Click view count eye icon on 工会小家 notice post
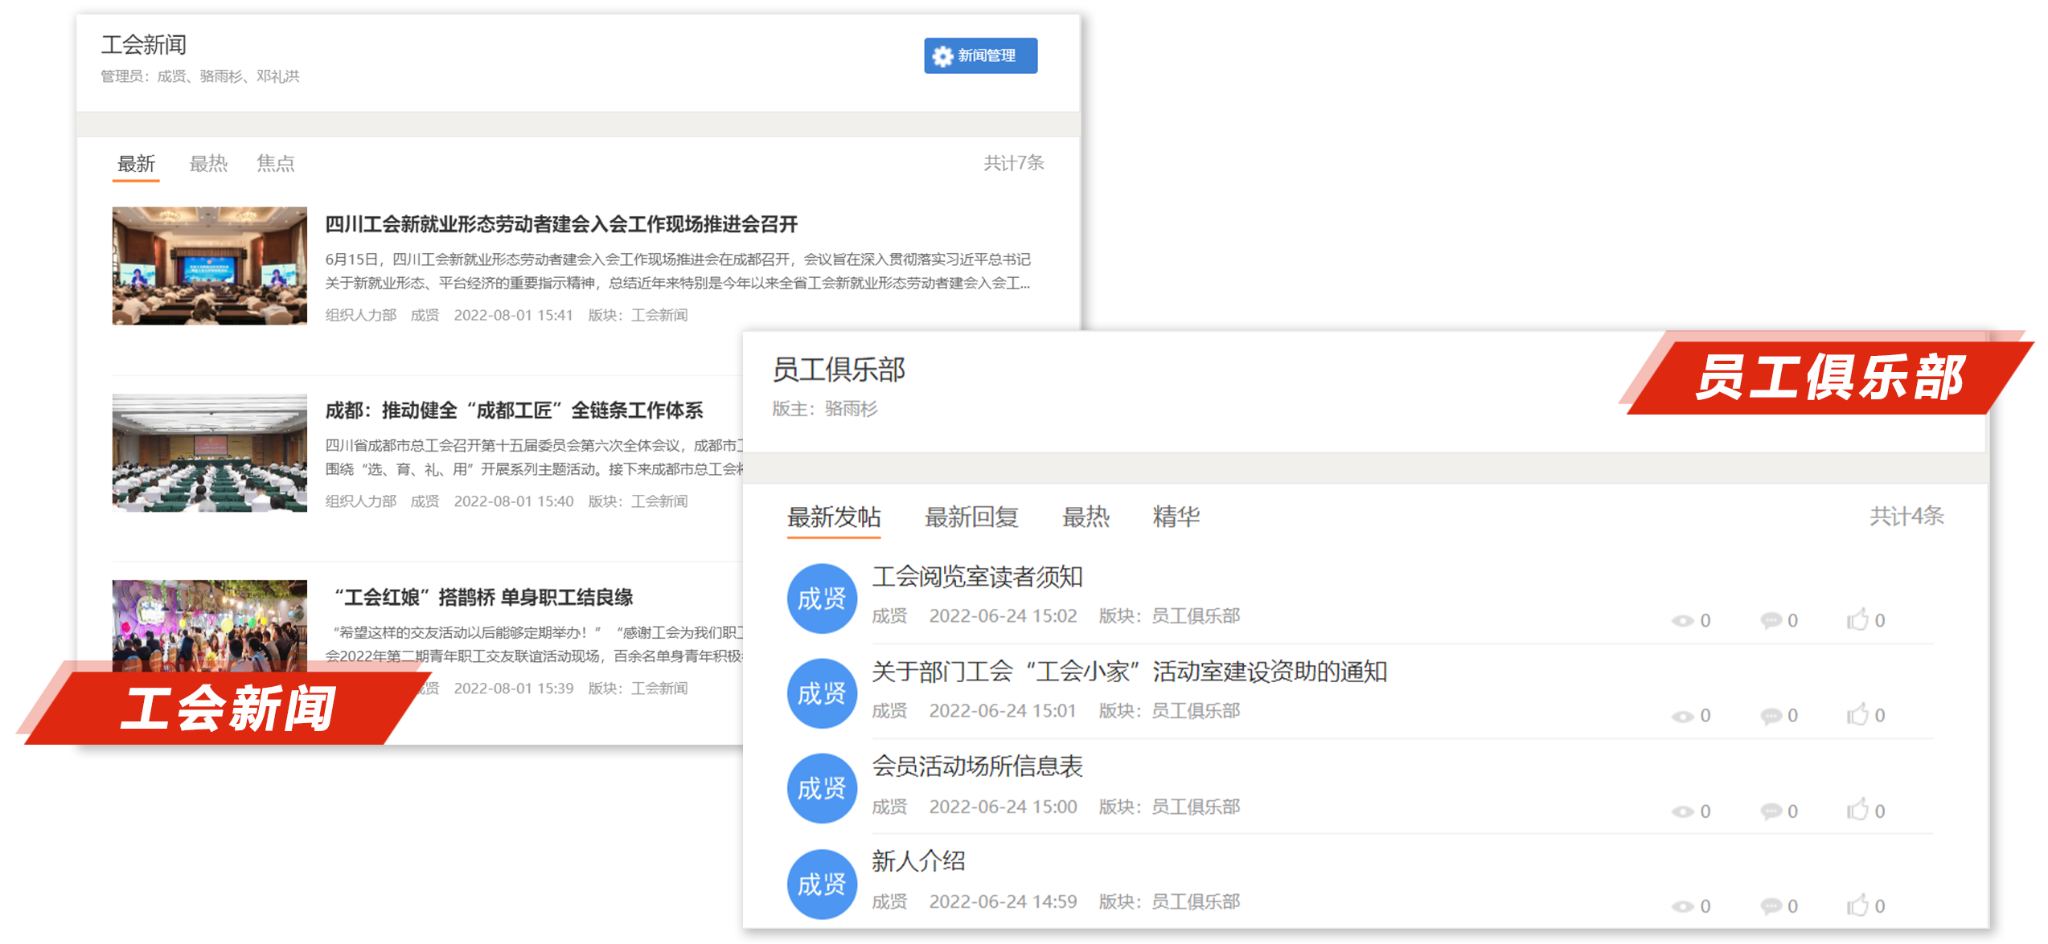The height and width of the screenshot is (944, 2048). [x=1682, y=716]
